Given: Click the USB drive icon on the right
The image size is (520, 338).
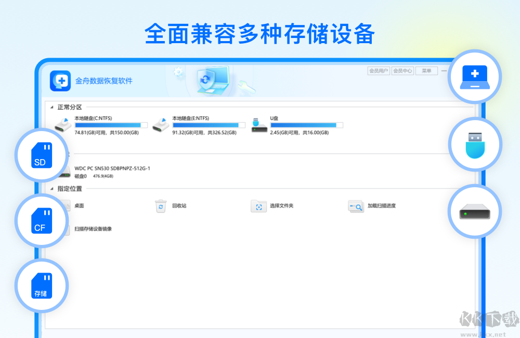Looking at the screenshot, I should point(475,144).
